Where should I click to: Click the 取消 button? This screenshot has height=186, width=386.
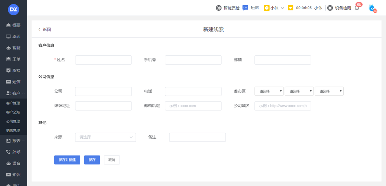click(112, 160)
